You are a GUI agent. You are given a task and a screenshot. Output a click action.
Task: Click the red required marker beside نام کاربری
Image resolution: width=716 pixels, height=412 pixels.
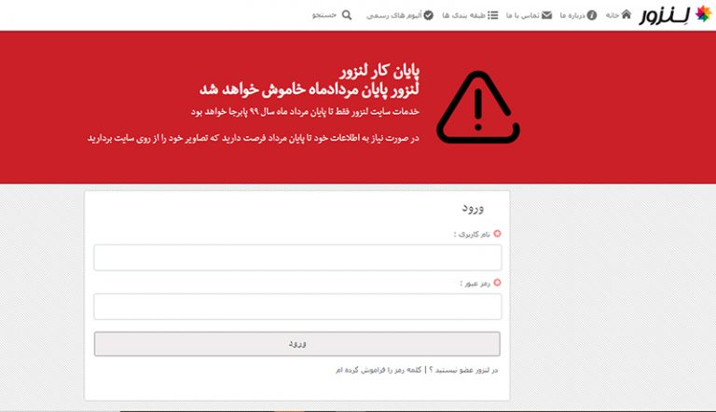tap(497, 234)
